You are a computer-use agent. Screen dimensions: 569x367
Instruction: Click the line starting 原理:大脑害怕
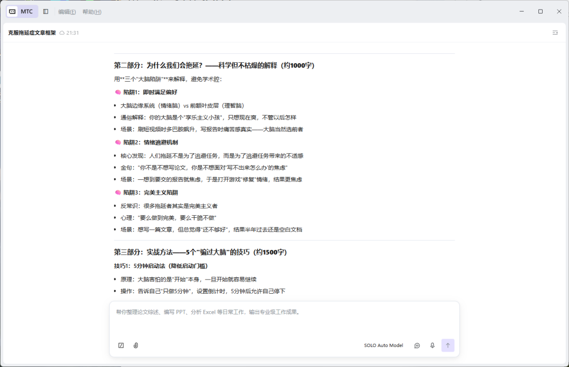pos(188,279)
